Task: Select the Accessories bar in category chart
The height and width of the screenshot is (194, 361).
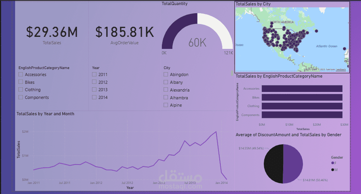Action: 302,88
